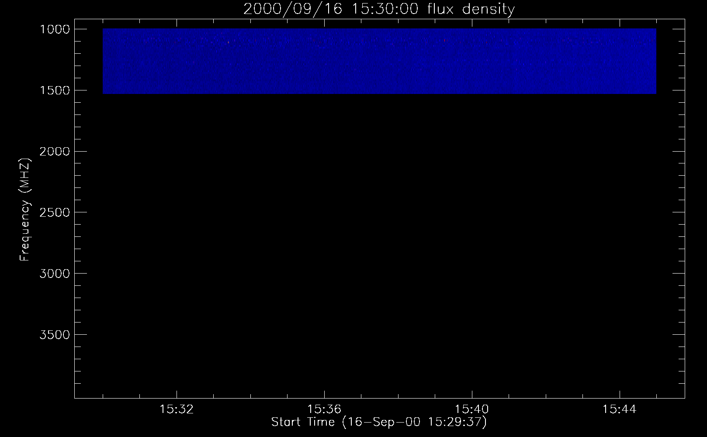Image resolution: width=707 pixels, height=437 pixels.
Task: Click the 'Start Time (16-Sep-00 15:29:37)' axis label
Action: pos(379,422)
